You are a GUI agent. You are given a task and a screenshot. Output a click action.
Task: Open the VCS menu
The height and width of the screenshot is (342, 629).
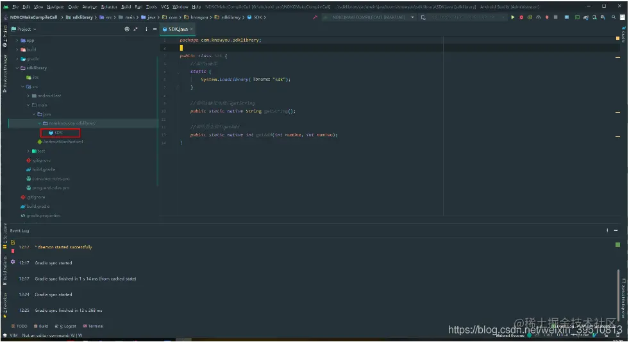[x=165, y=7]
